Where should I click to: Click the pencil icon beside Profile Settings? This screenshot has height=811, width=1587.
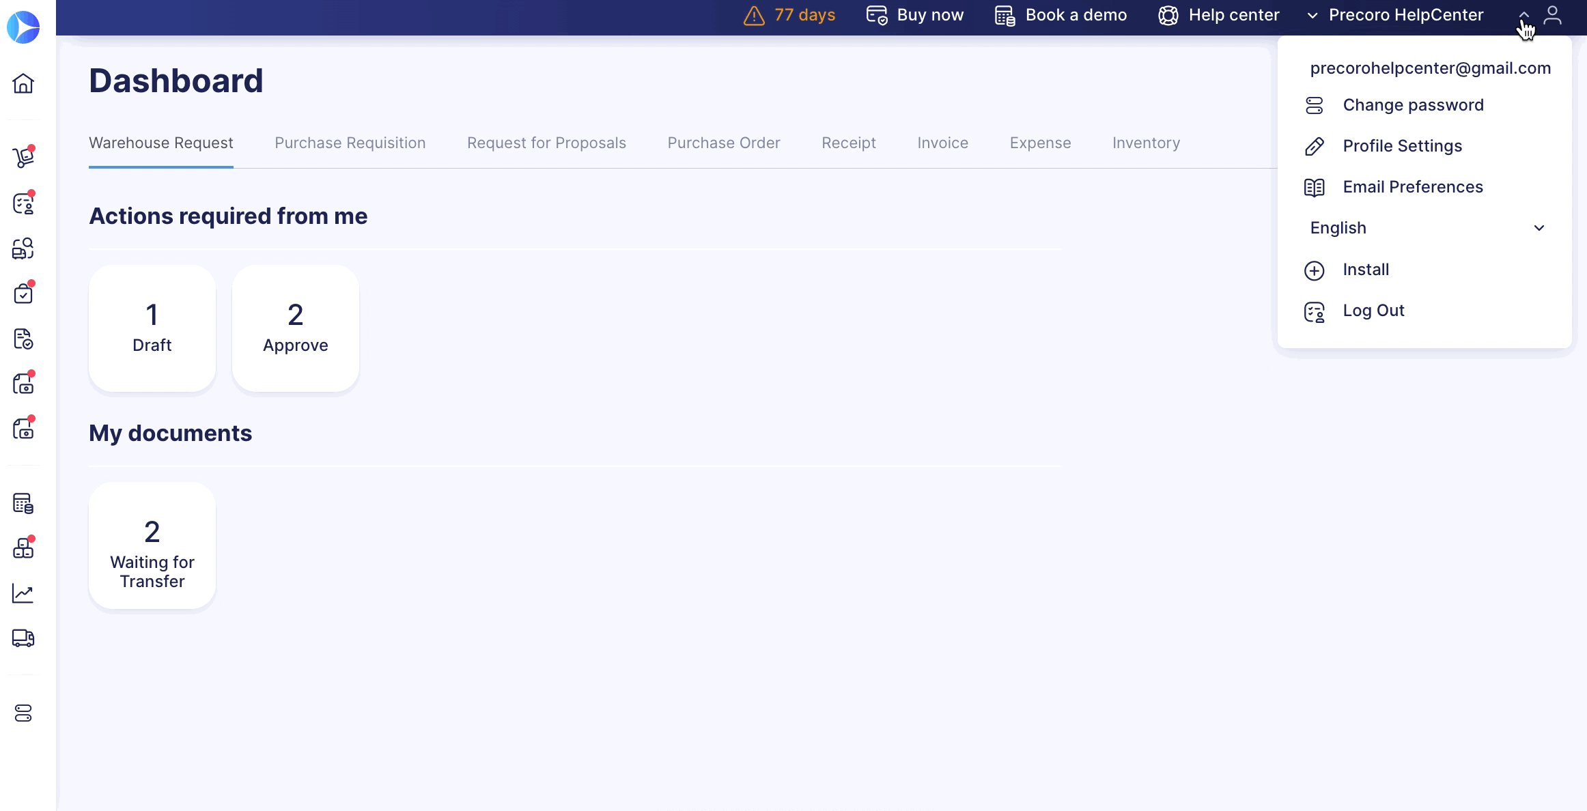tap(1315, 146)
